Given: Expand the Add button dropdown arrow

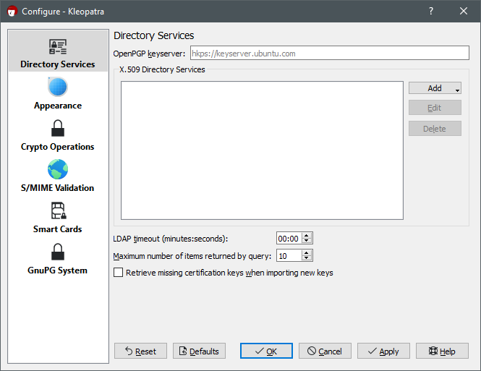Looking at the screenshot, I should pyautogui.click(x=457, y=90).
